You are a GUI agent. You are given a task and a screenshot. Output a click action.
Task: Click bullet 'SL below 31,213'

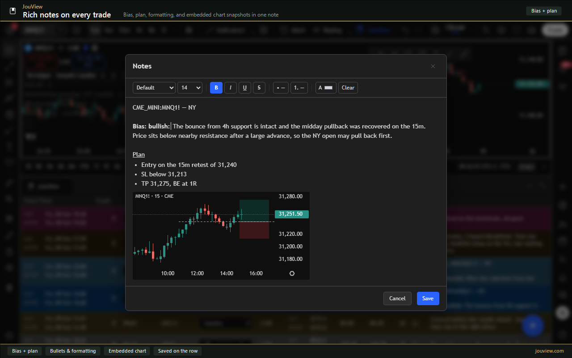coord(164,174)
